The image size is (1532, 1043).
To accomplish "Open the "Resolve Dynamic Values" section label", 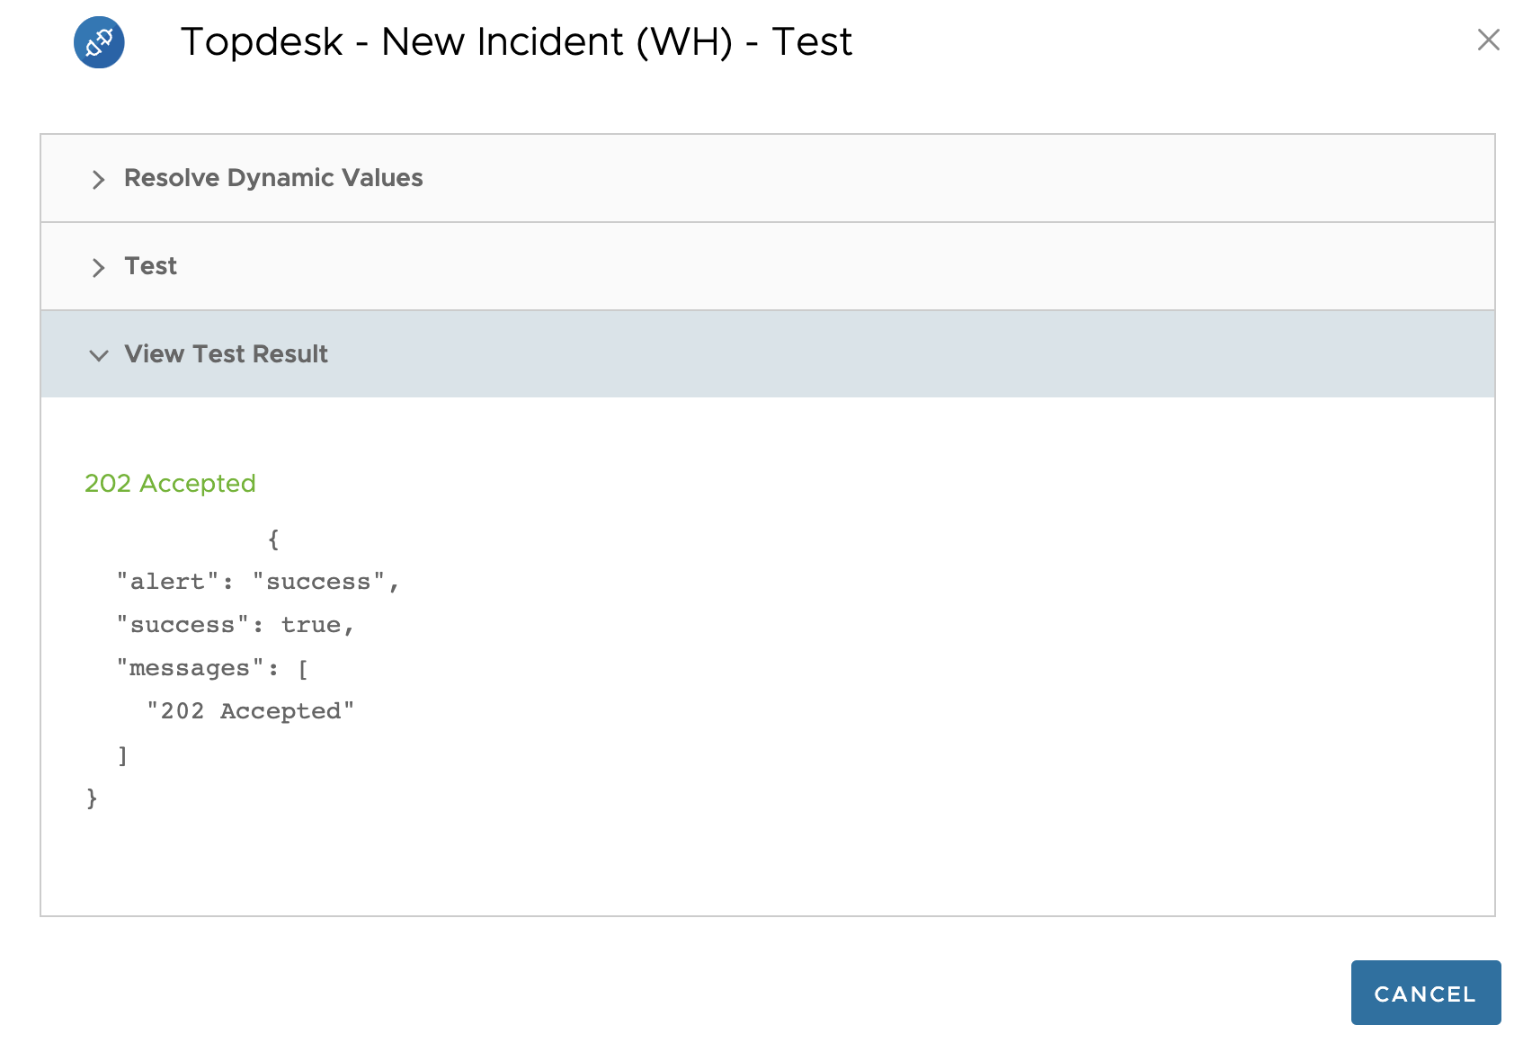I will click(273, 178).
